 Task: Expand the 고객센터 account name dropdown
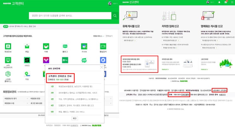pos(115,3)
